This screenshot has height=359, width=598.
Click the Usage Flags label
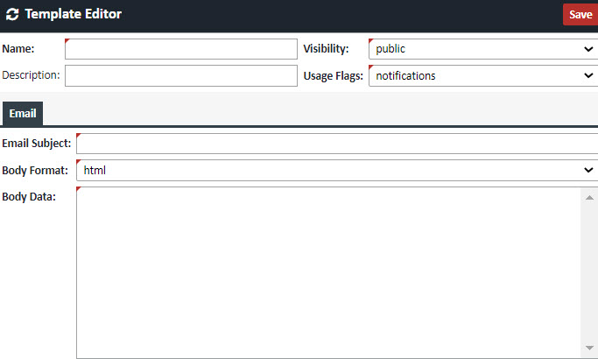pyautogui.click(x=334, y=76)
